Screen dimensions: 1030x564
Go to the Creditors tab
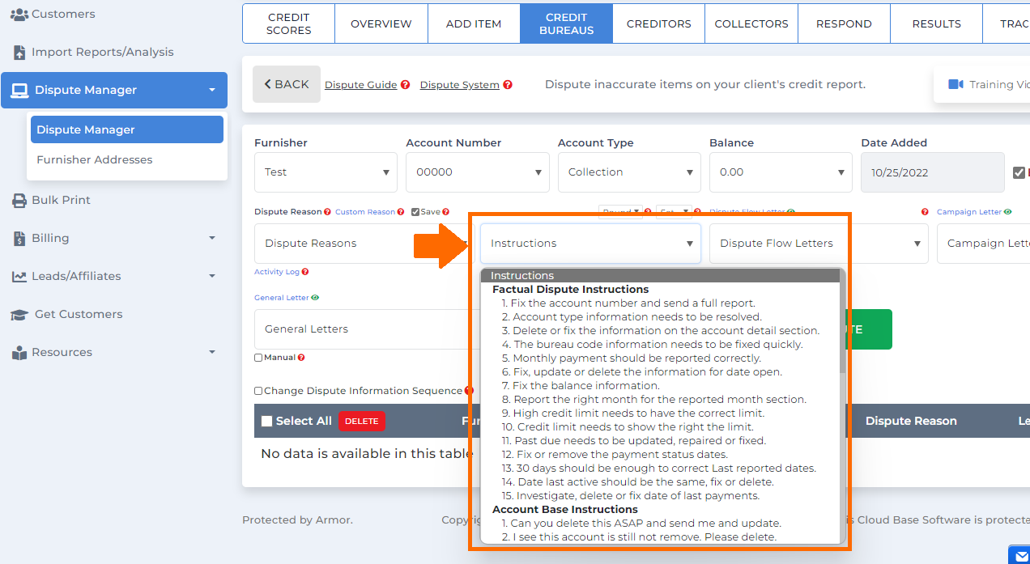(659, 23)
